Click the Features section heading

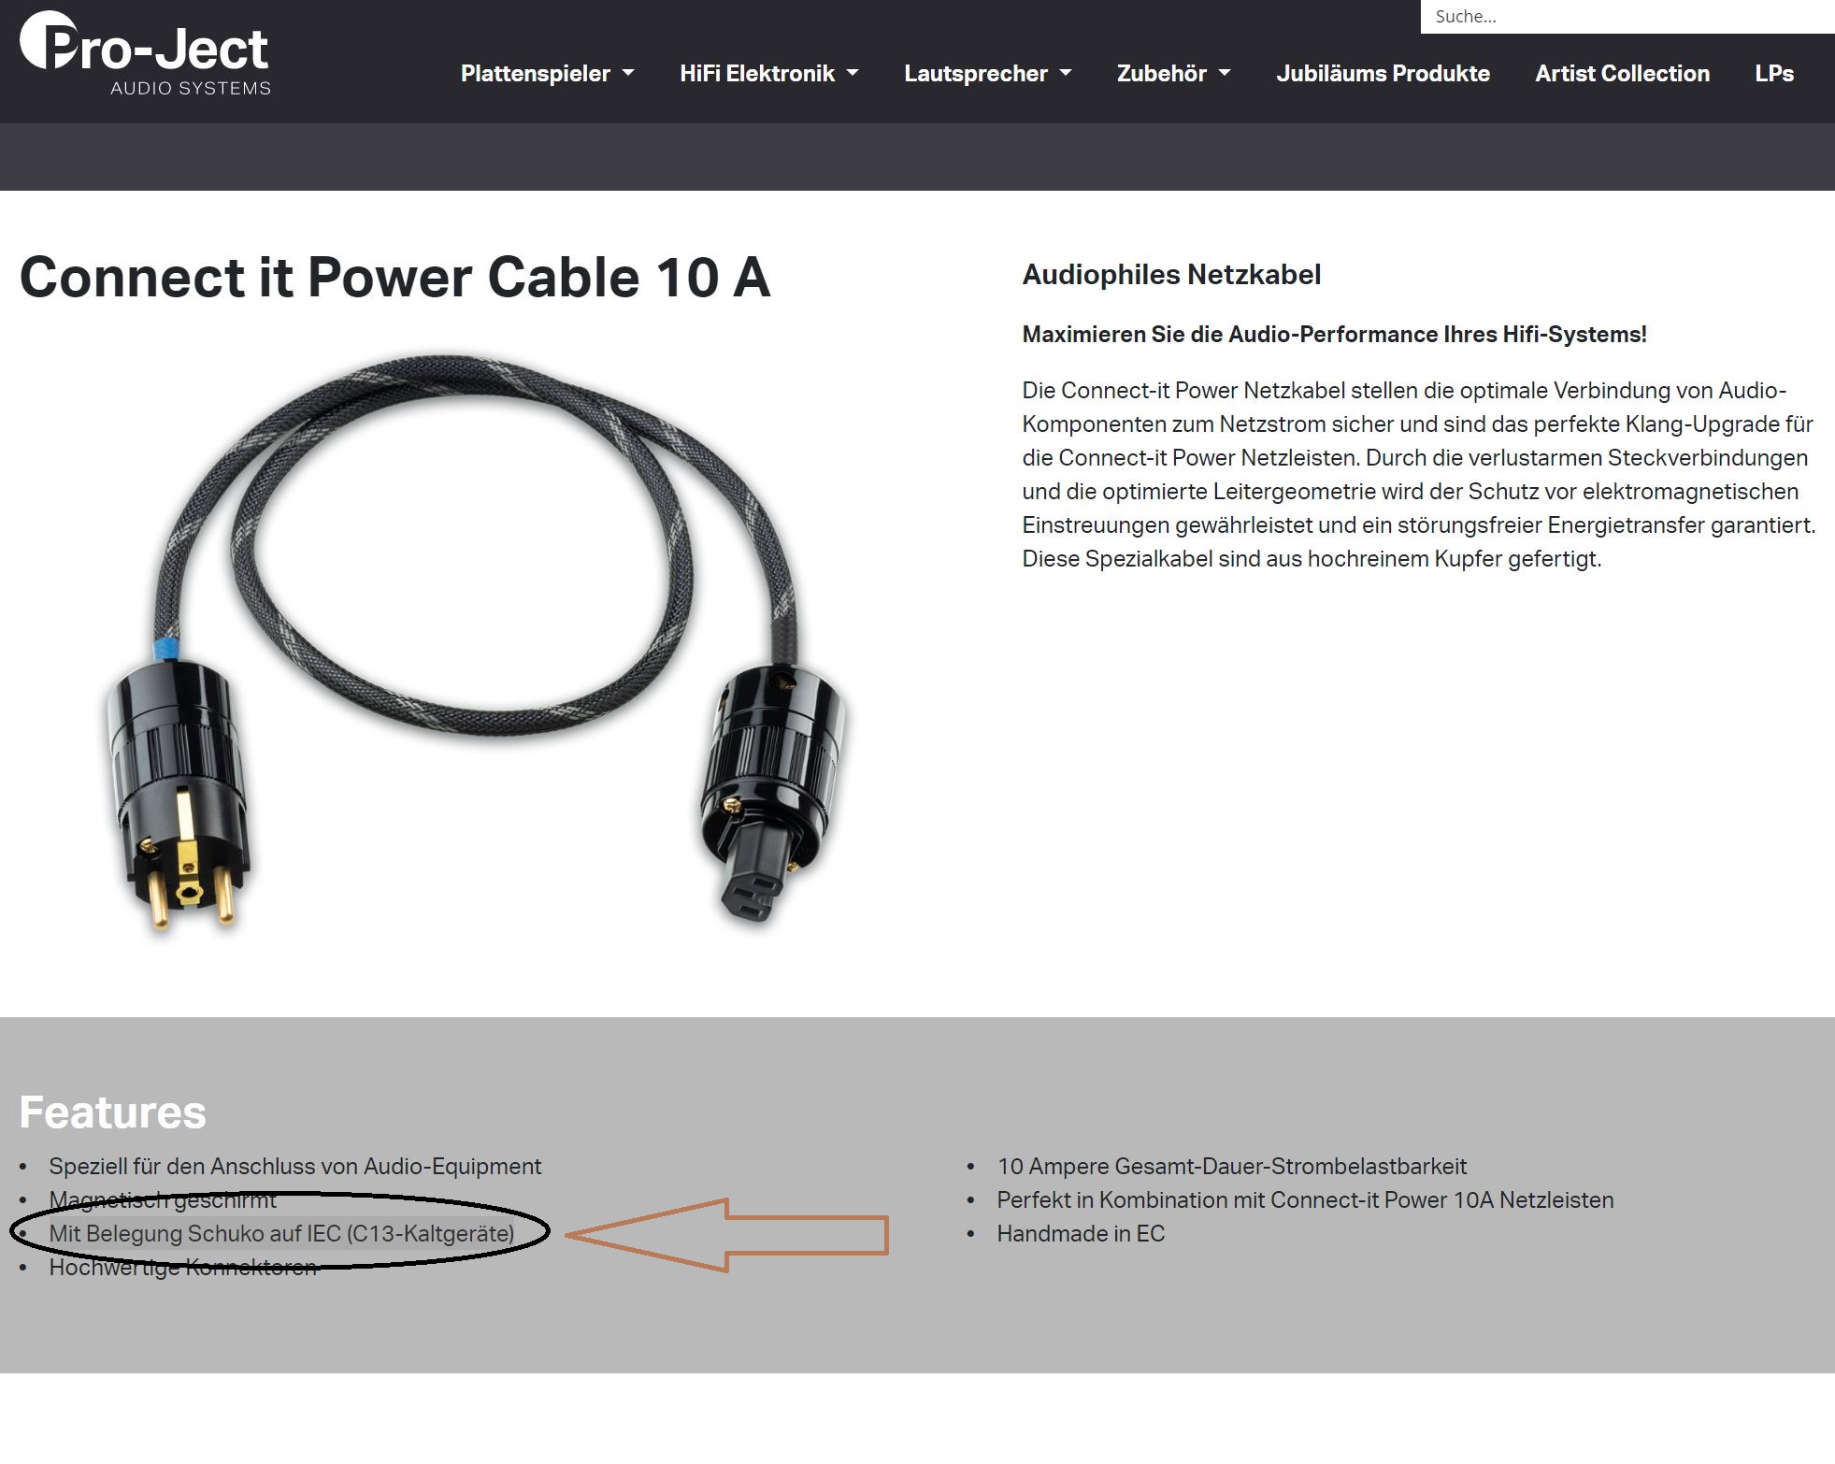tap(112, 1112)
